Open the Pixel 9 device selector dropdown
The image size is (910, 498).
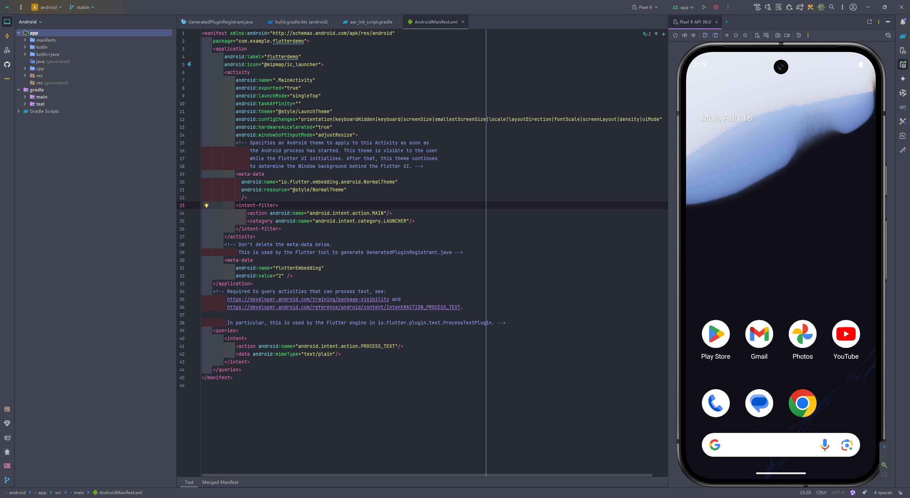[x=645, y=7]
